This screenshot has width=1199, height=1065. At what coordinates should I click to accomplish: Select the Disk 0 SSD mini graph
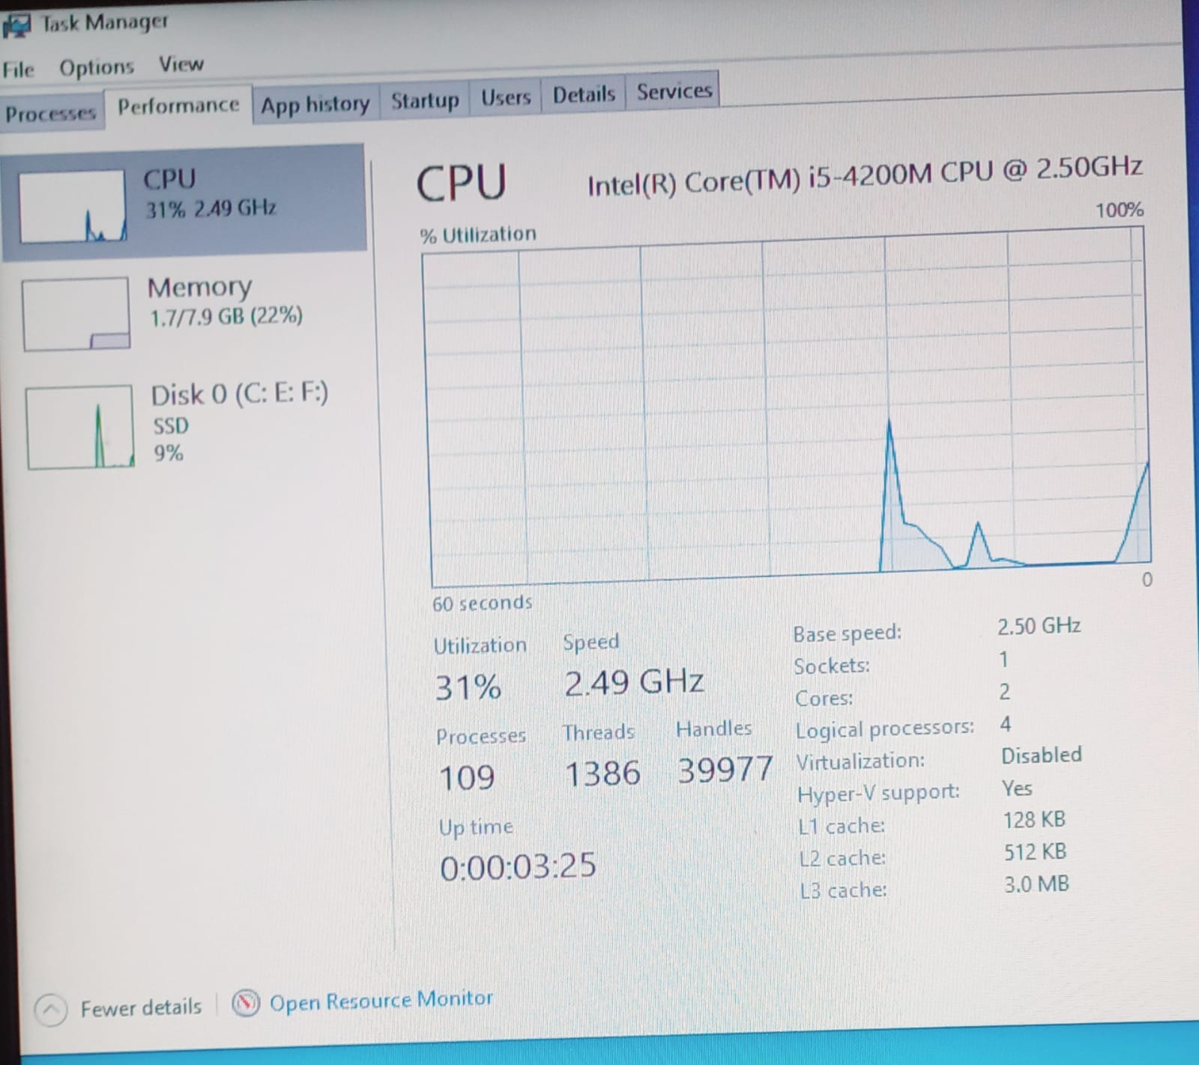(79, 427)
